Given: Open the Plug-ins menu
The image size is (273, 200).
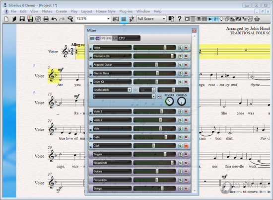Looking at the screenshot, I should pos(126,11).
